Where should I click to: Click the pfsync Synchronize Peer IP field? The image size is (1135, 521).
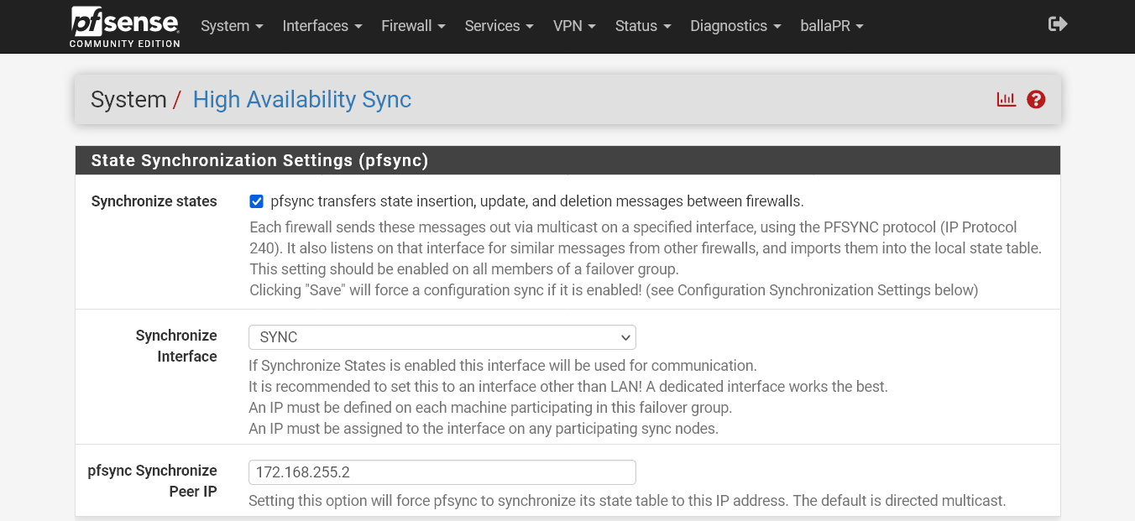pos(442,472)
